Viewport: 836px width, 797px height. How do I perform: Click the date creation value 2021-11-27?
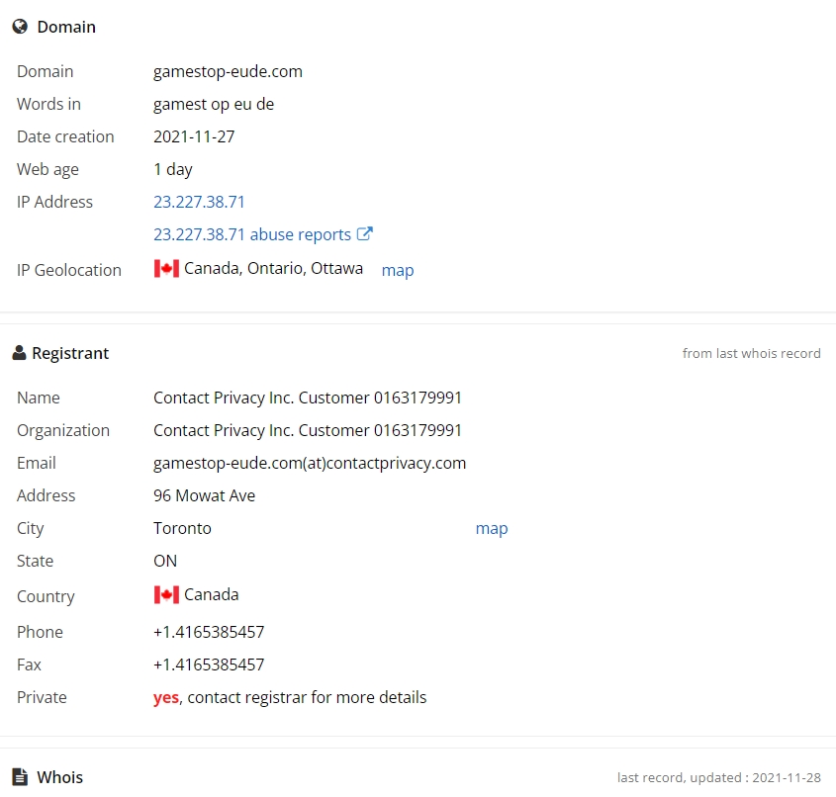[x=194, y=136]
